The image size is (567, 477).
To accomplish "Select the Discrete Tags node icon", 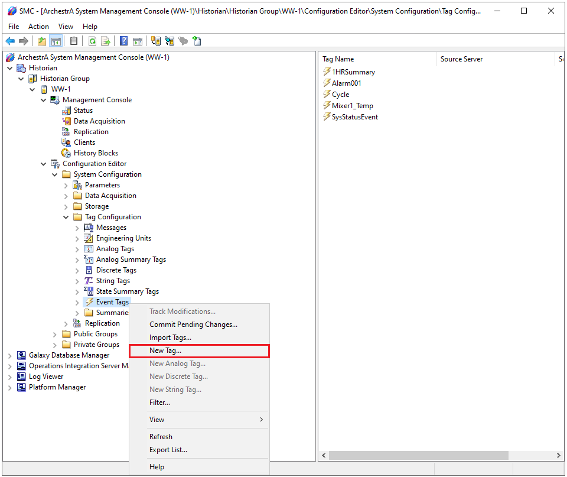I will [x=89, y=270].
